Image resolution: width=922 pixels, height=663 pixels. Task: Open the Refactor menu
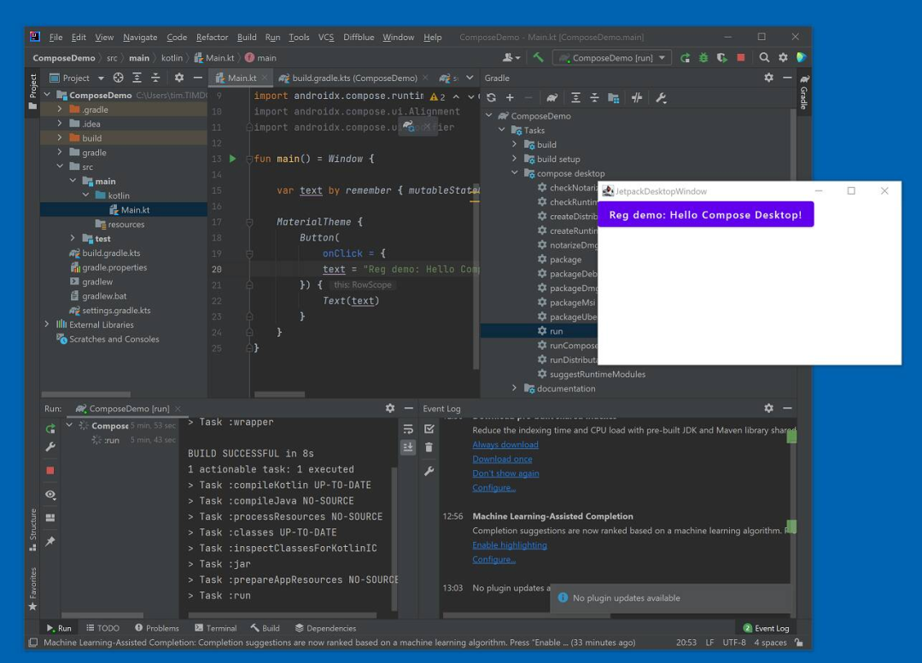click(212, 37)
